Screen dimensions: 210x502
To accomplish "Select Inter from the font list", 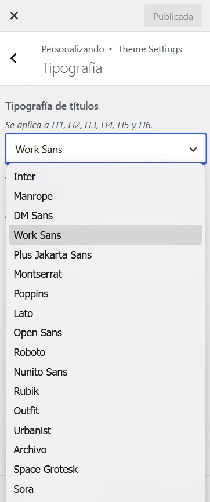I will pos(106,176).
